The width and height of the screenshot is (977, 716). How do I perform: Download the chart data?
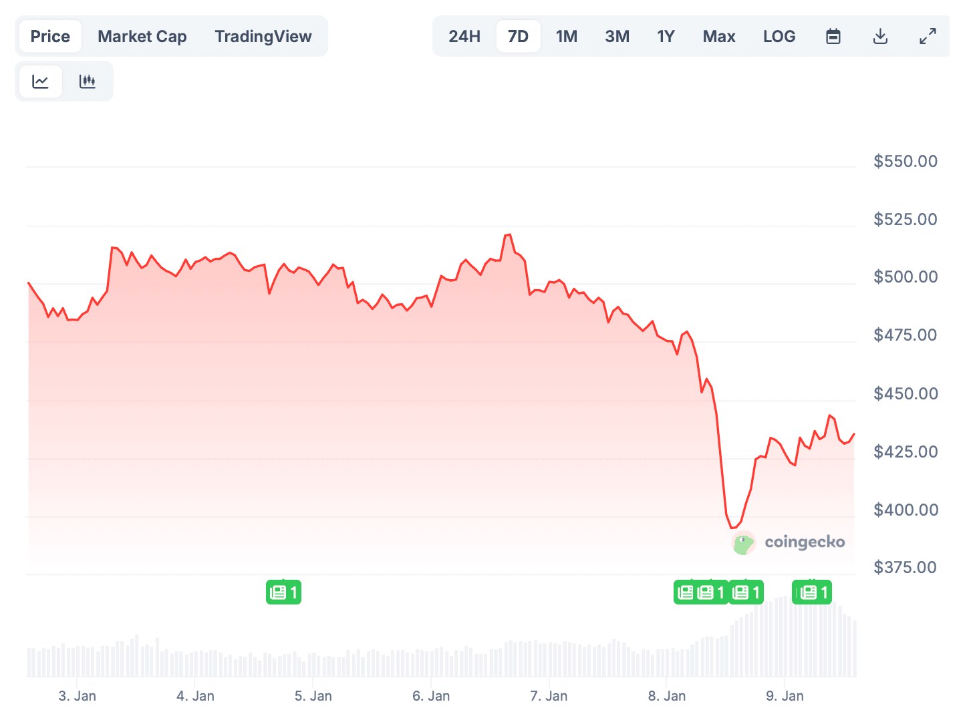[880, 36]
